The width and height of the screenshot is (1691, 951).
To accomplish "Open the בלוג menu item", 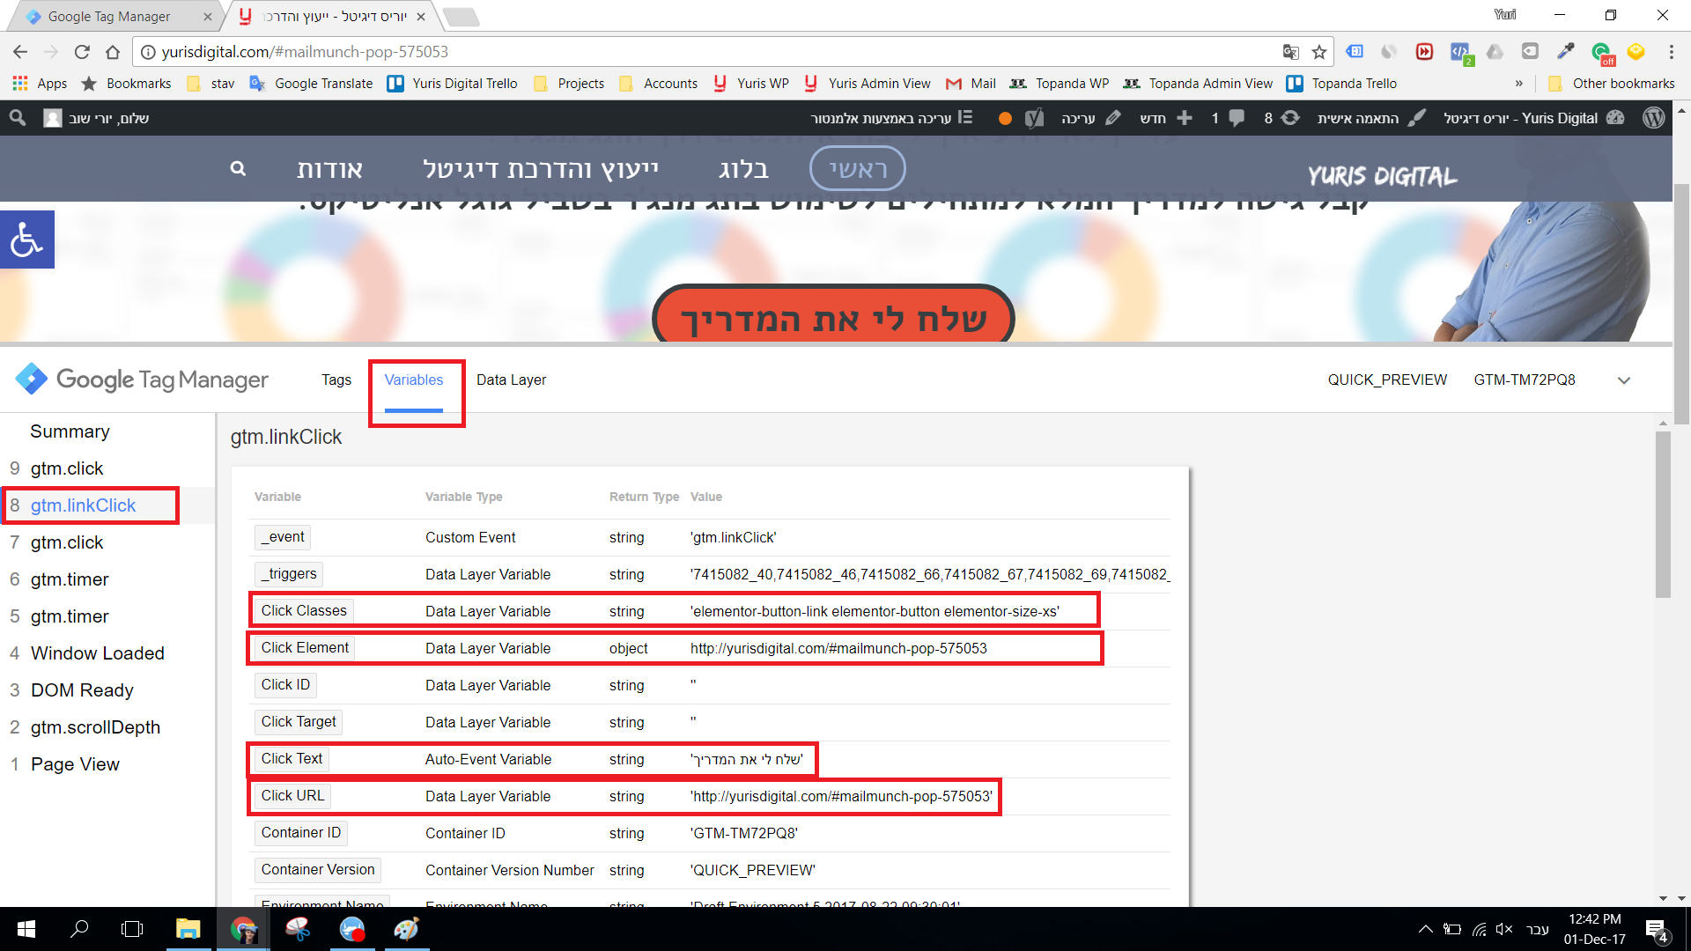I will pos(743,168).
